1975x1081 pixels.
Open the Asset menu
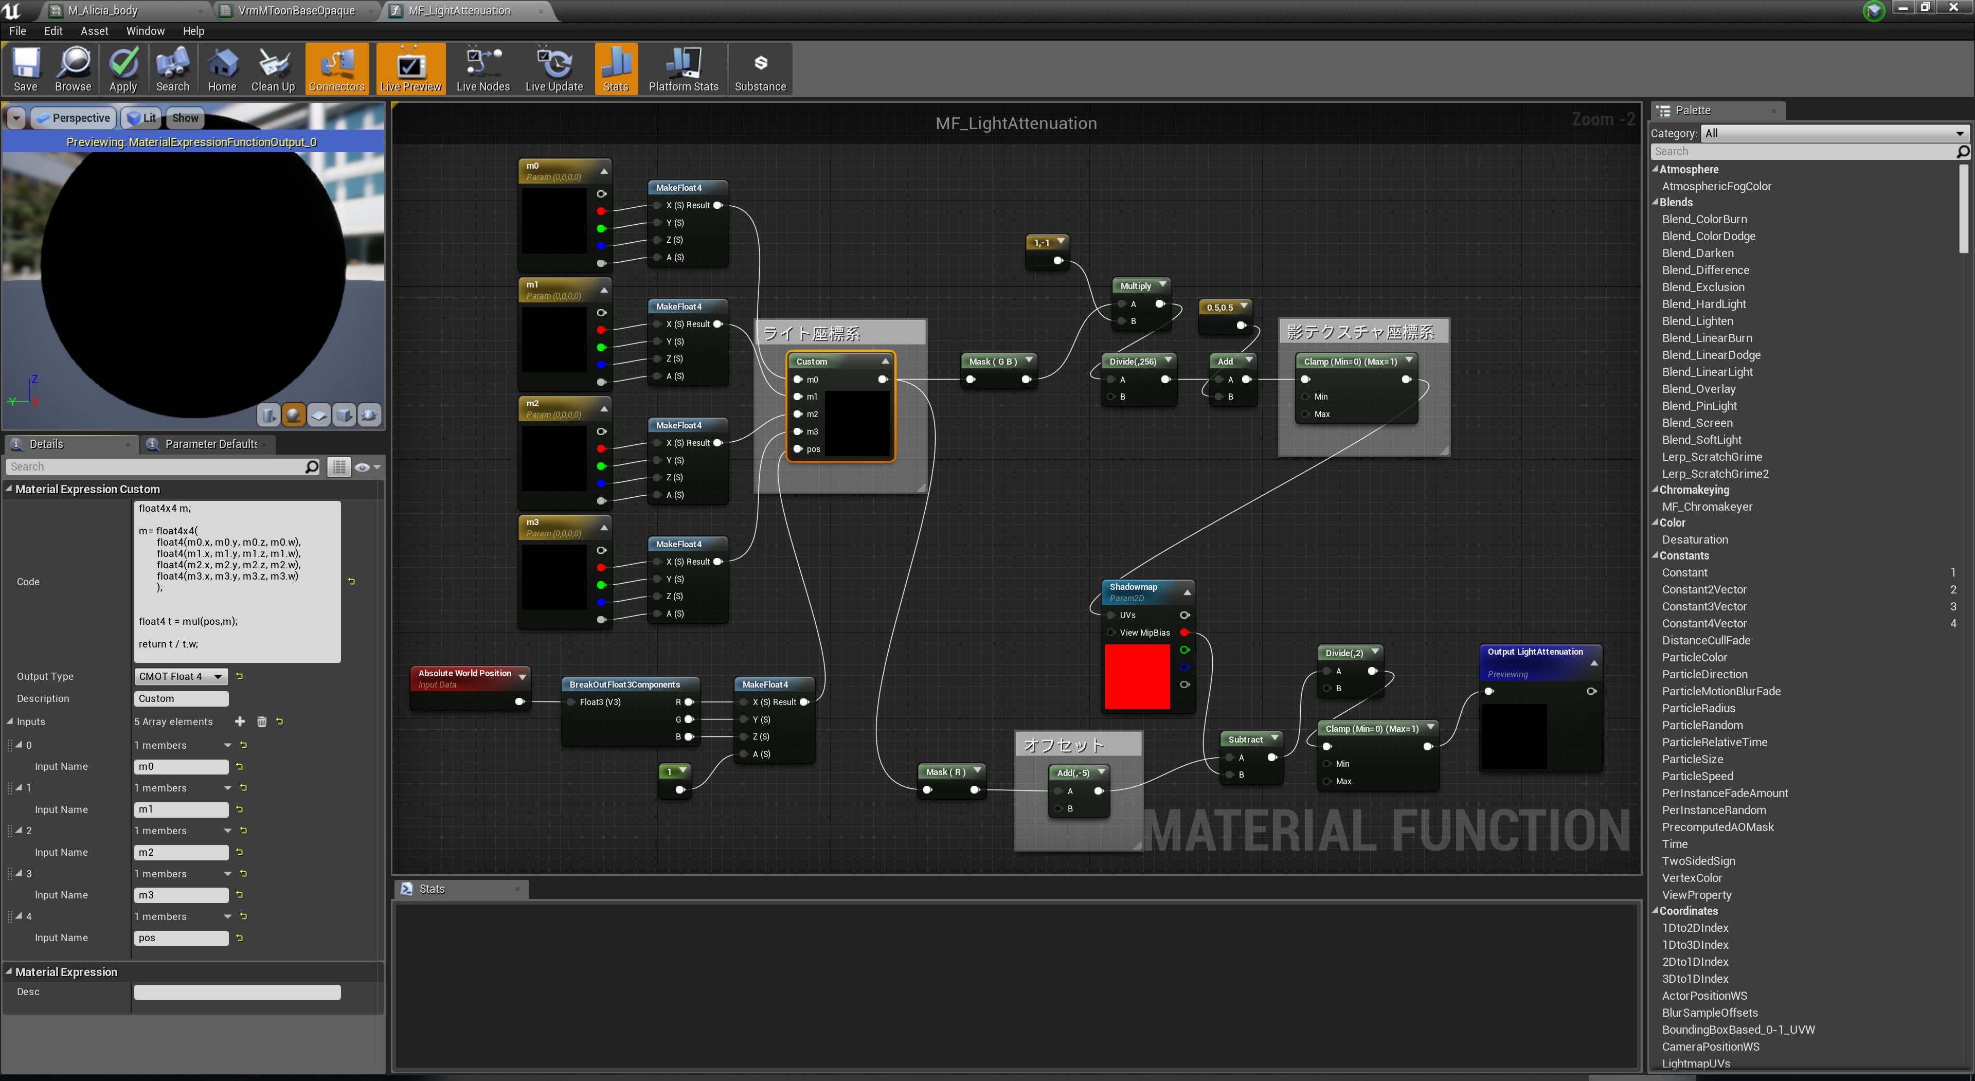coord(94,31)
